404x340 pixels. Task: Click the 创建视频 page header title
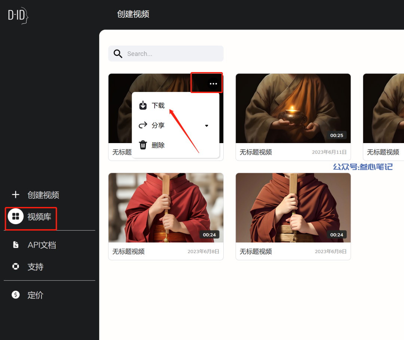(x=133, y=14)
